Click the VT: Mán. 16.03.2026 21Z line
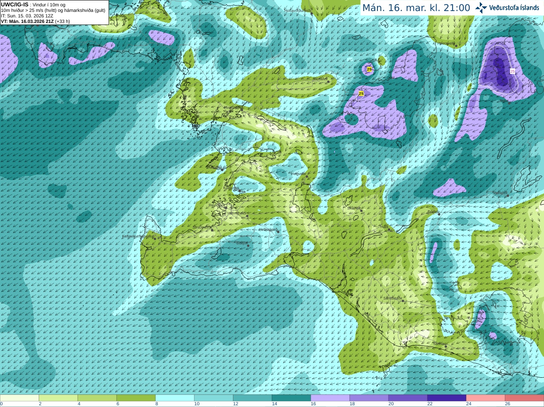 coord(35,21)
